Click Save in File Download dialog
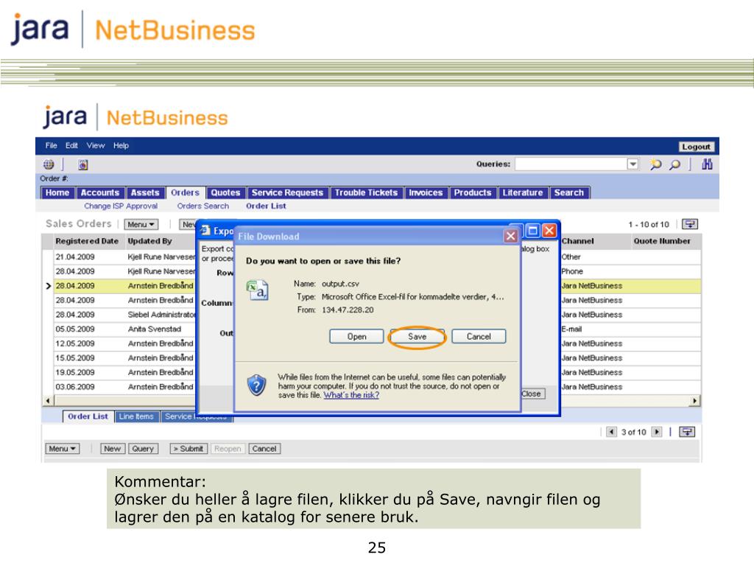The width and height of the screenshot is (754, 566). [417, 336]
